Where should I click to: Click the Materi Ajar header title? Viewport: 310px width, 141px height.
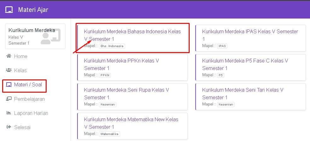tap(33, 10)
